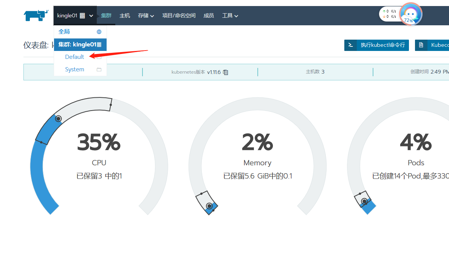The image size is (449, 257).
Task: Click the 创建时间 2:49 PM text
Action: coord(429,72)
